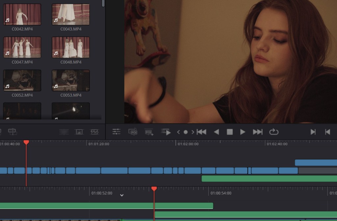
Task: Step to the next keyframe arrow
Action: pos(193,132)
